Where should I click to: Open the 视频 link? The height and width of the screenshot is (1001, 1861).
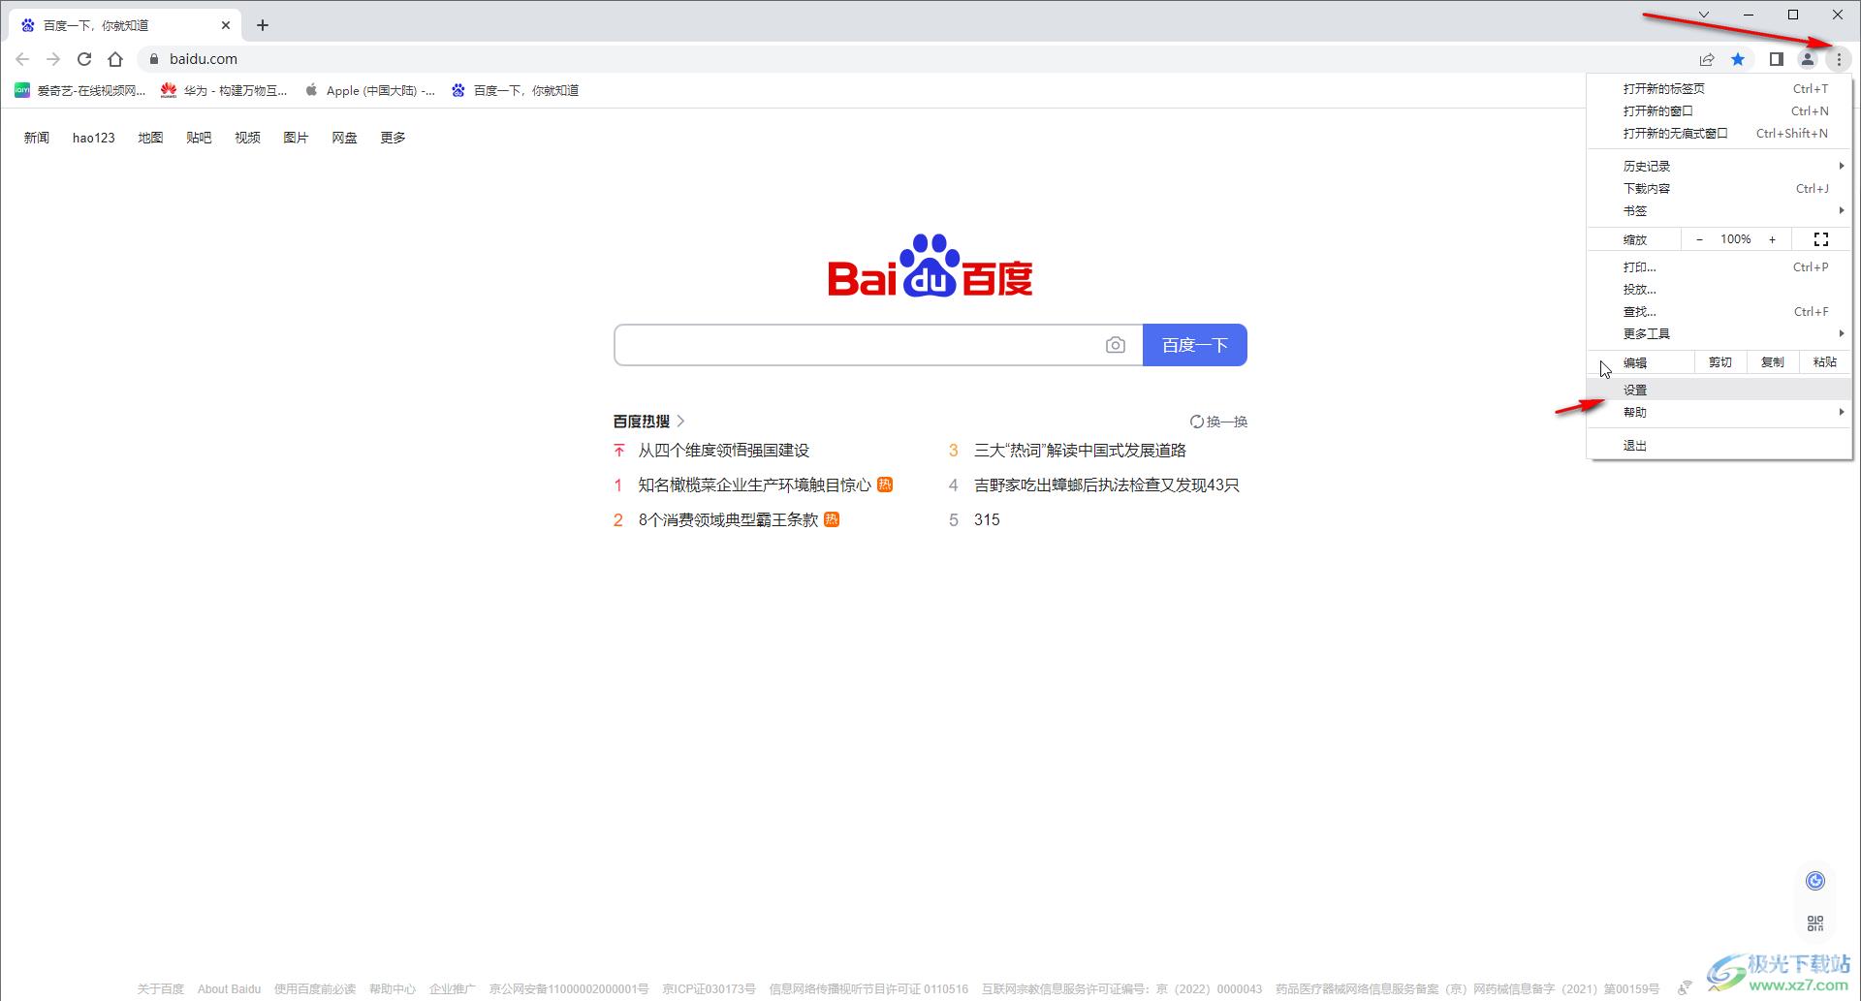[247, 138]
